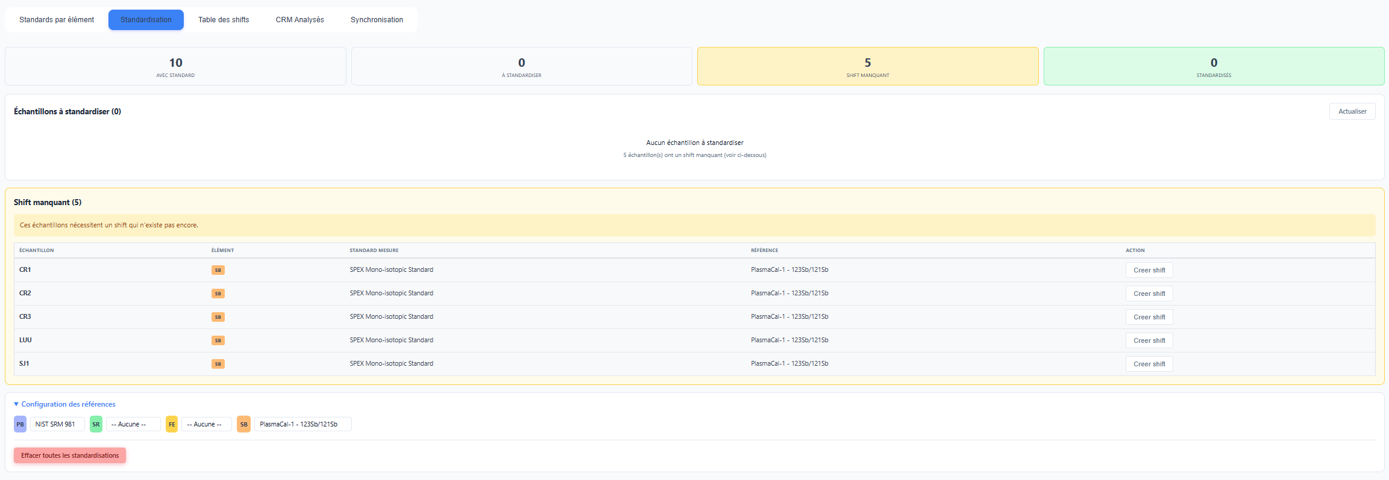
Task: Click the Shift manquant summary card
Action: click(867, 66)
